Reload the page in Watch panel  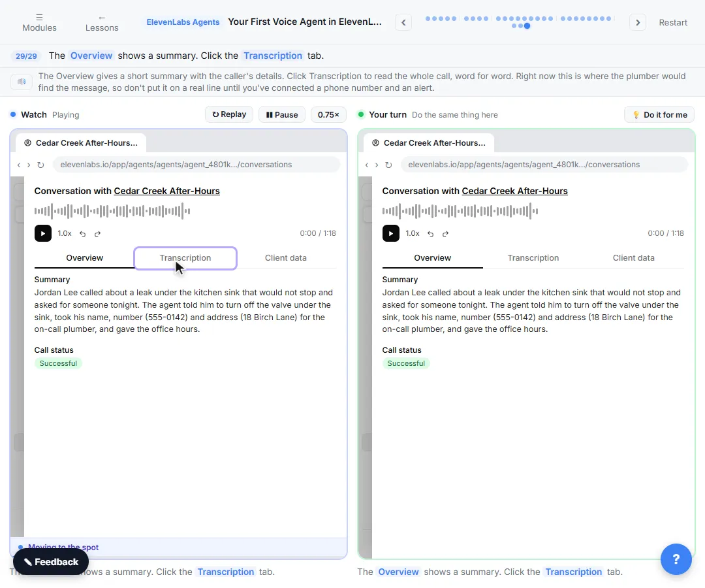click(x=40, y=165)
